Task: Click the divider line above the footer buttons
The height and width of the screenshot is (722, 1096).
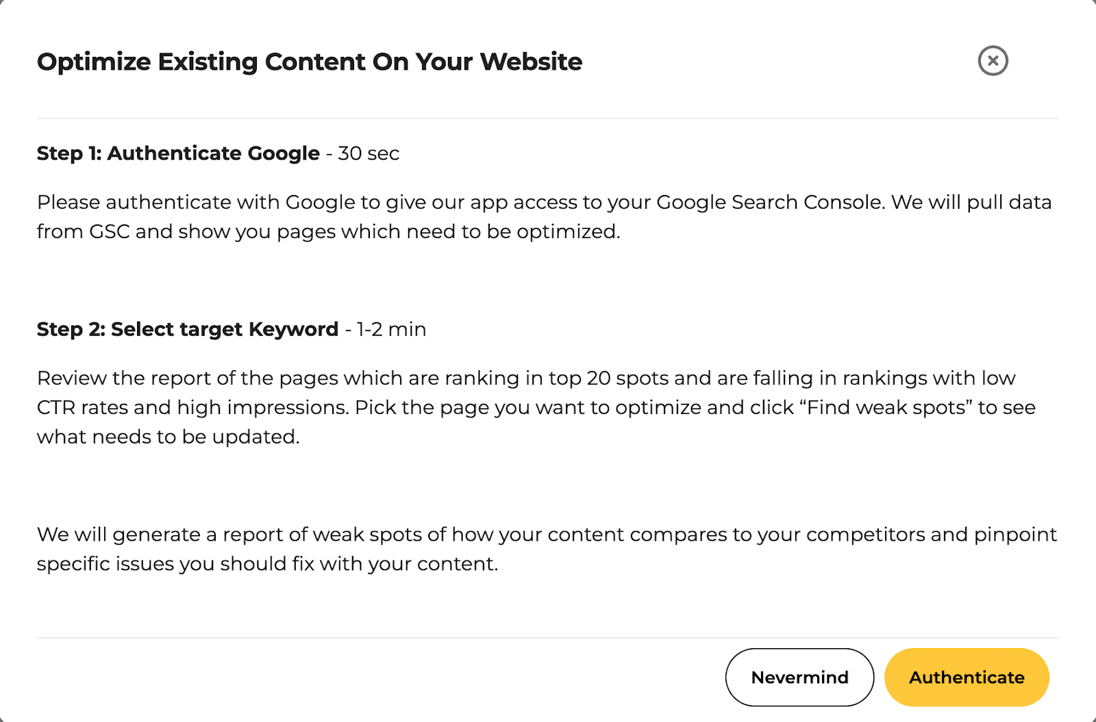Action: [548, 638]
